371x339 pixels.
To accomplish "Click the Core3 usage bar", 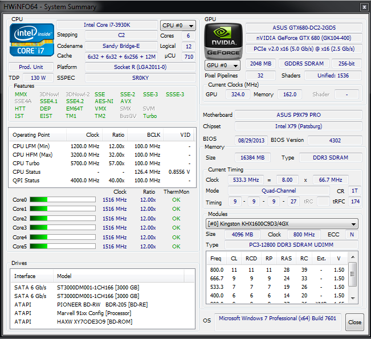I will [x=63, y=227].
